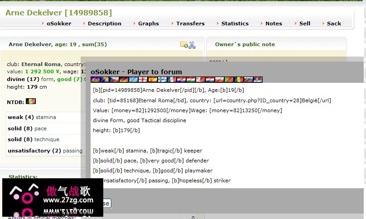Select the Czech flag language
Image resolution: width=366 pixels, height=219 pixels.
114,80
